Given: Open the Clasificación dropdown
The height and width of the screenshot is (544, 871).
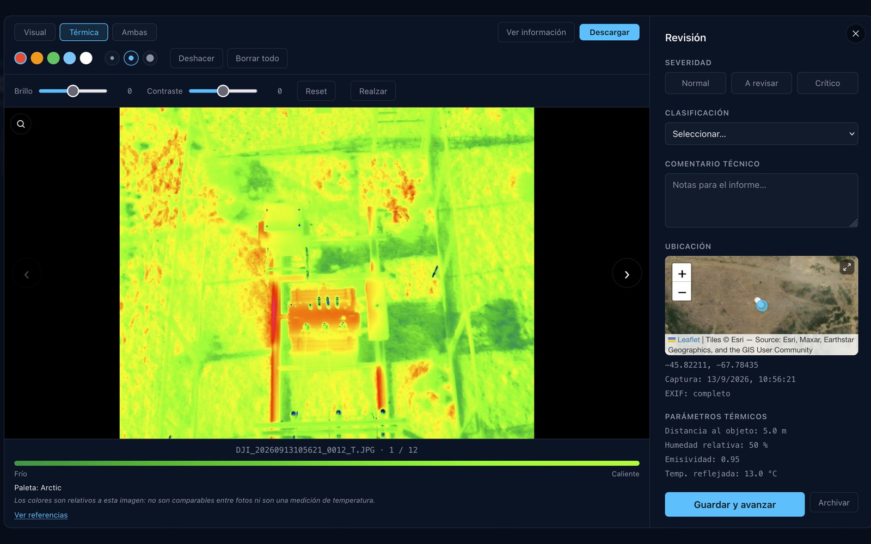Looking at the screenshot, I should click(x=761, y=134).
